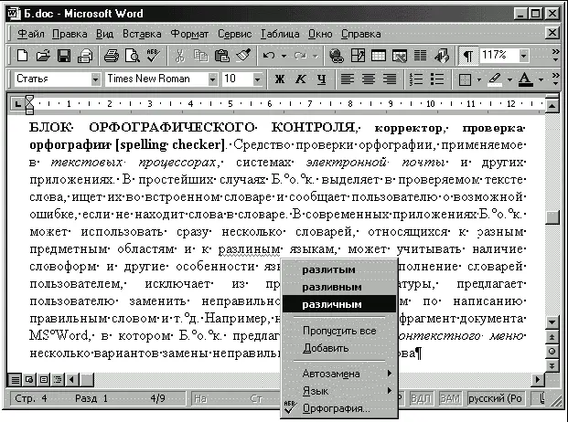Align text right

pos(390,79)
